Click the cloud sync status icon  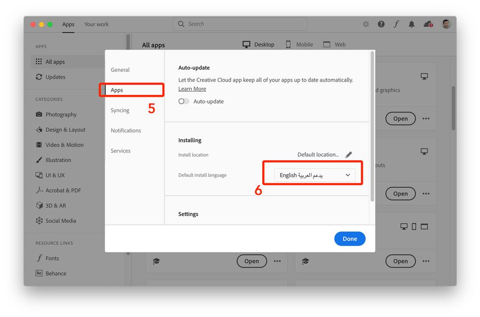click(428, 24)
